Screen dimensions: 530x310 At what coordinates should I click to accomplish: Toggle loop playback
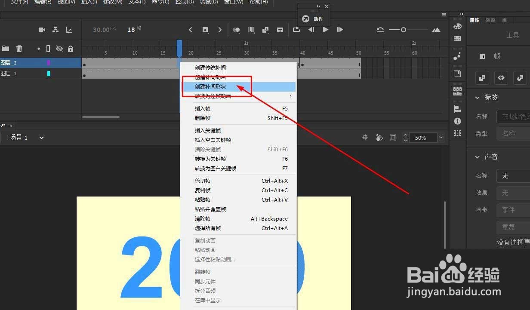coord(296,30)
